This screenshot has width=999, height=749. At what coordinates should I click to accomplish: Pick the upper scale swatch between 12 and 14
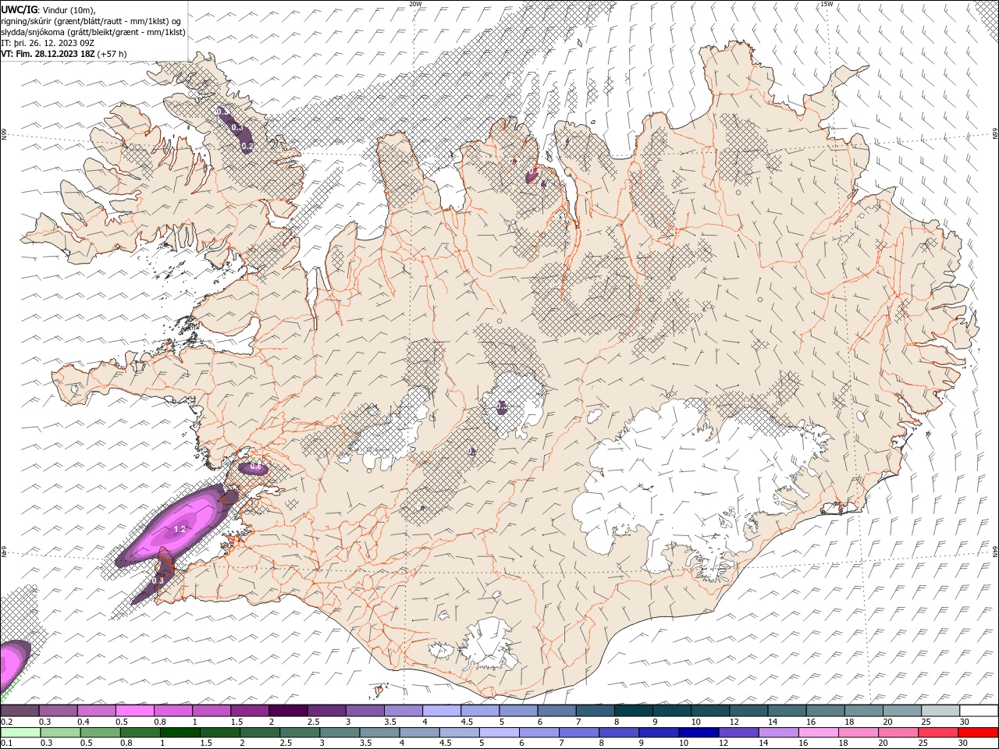(749, 710)
